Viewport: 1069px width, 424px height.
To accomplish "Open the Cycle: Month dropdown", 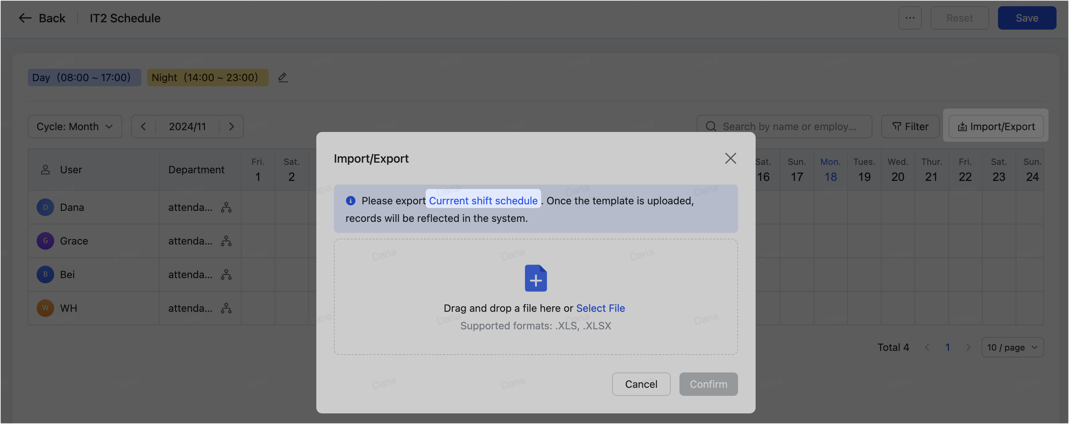I will (x=75, y=126).
